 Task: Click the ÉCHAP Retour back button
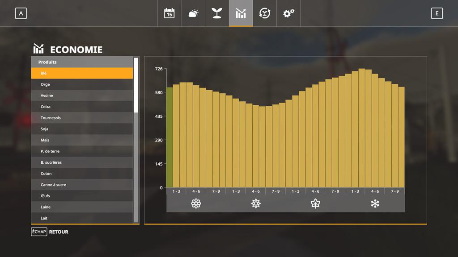(50, 232)
